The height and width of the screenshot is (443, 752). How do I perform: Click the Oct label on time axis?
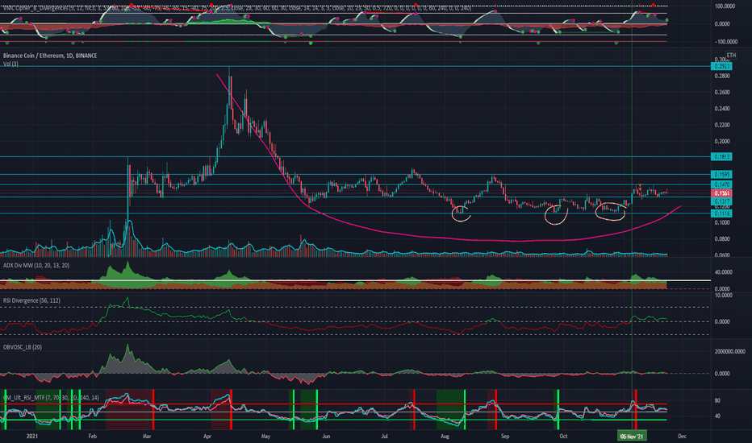click(563, 437)
